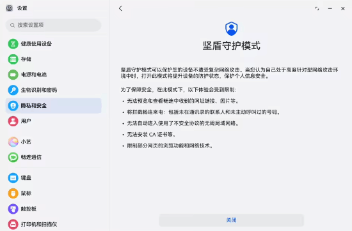Close the settings window
Viewport: 352px width, 231px height.
tap(343, 8)
